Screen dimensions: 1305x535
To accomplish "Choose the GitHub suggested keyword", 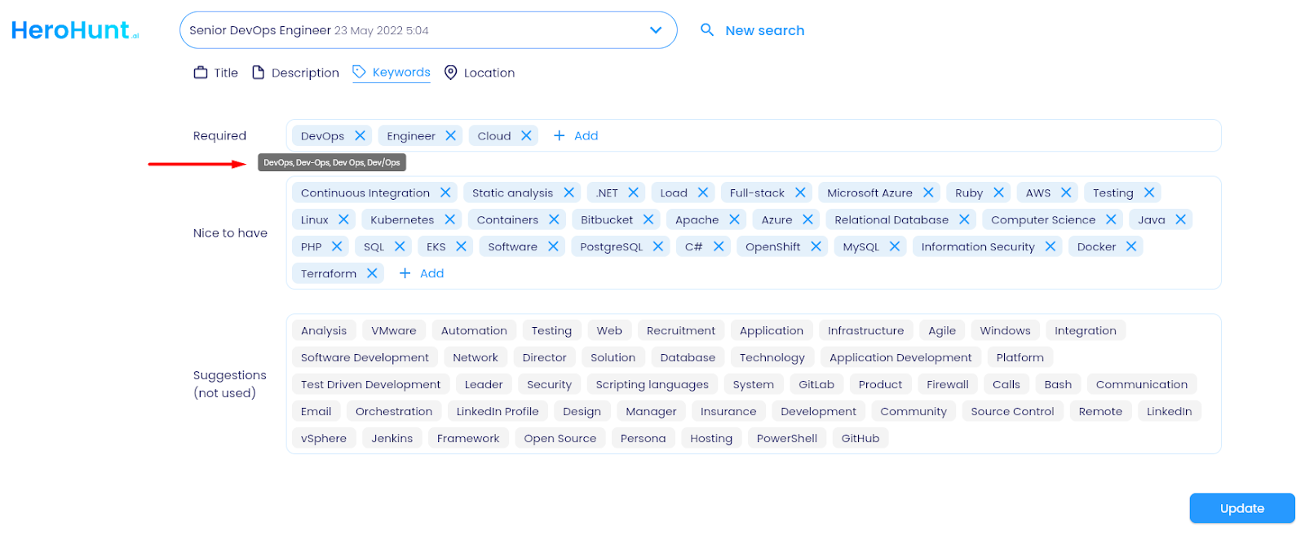I will (x=860, y=438).
